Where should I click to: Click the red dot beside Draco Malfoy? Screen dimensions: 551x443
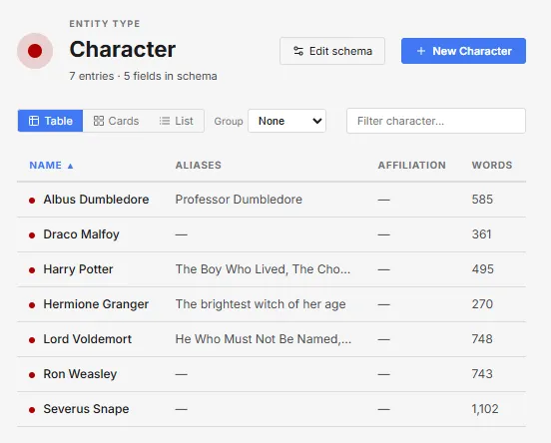coord(32,235)
